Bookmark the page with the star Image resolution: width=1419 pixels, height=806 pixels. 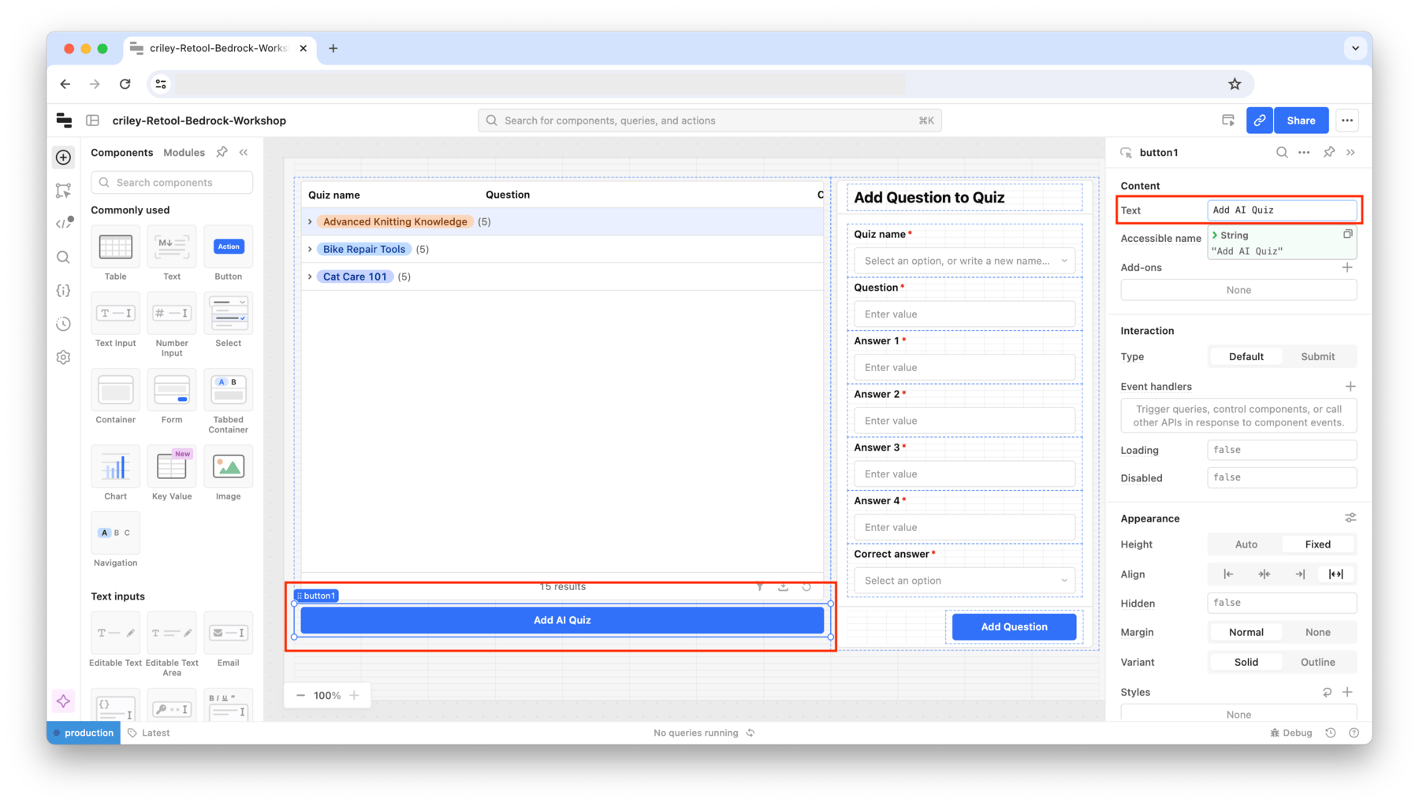1235,84
